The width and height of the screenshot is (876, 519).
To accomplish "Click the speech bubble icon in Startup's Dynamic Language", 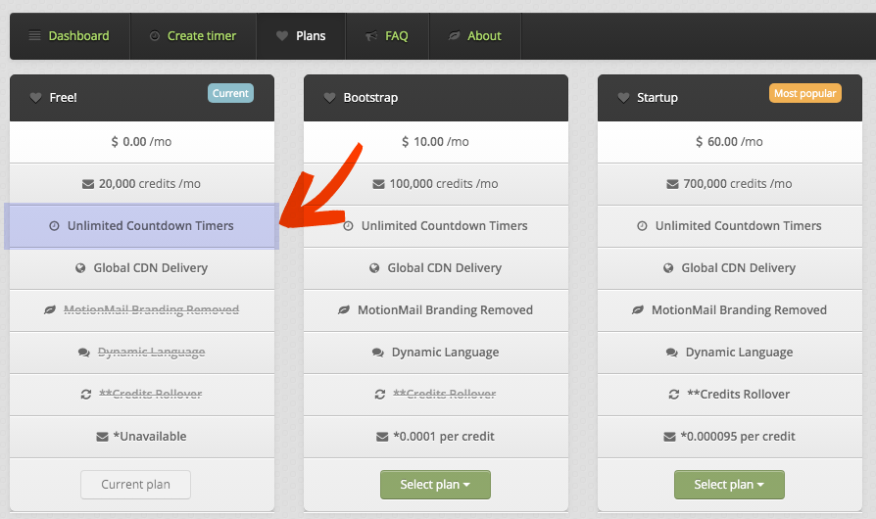I will (x=672, y=353).
